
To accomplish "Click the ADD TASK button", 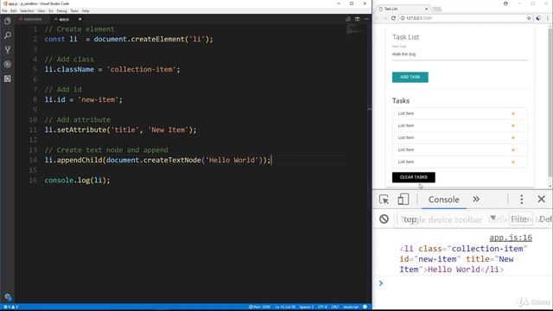I will [x=410, y=77].
